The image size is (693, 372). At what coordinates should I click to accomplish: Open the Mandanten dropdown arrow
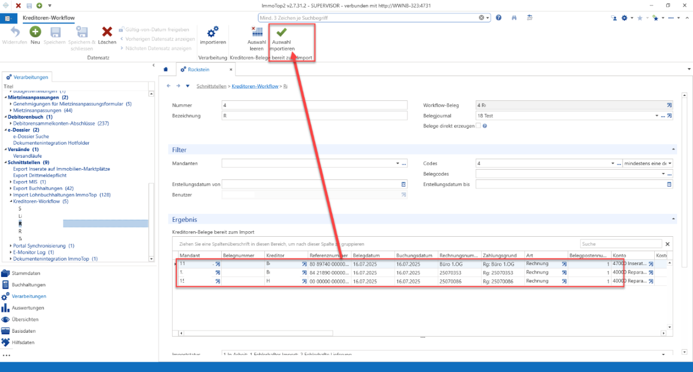pyautogui.click(x=398, y=163)
